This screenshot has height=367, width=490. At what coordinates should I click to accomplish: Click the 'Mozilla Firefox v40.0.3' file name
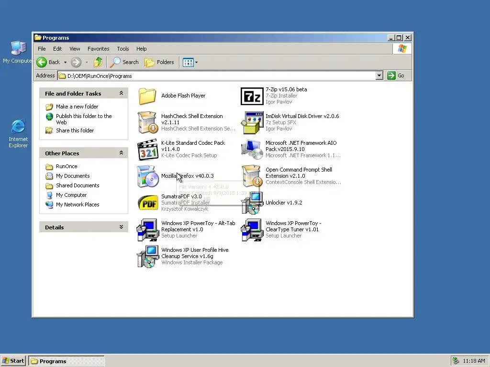pos(188,176)
